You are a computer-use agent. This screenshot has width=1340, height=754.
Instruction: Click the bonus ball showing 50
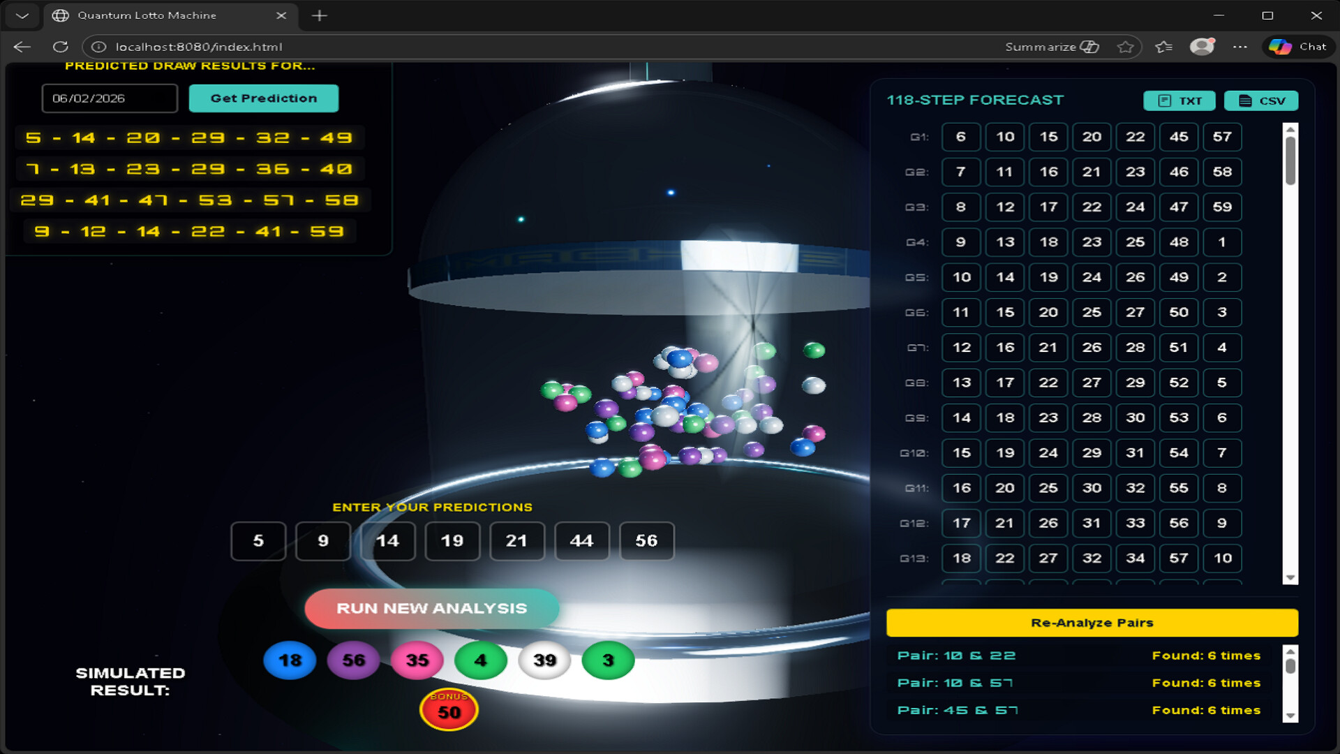point(449,709)
